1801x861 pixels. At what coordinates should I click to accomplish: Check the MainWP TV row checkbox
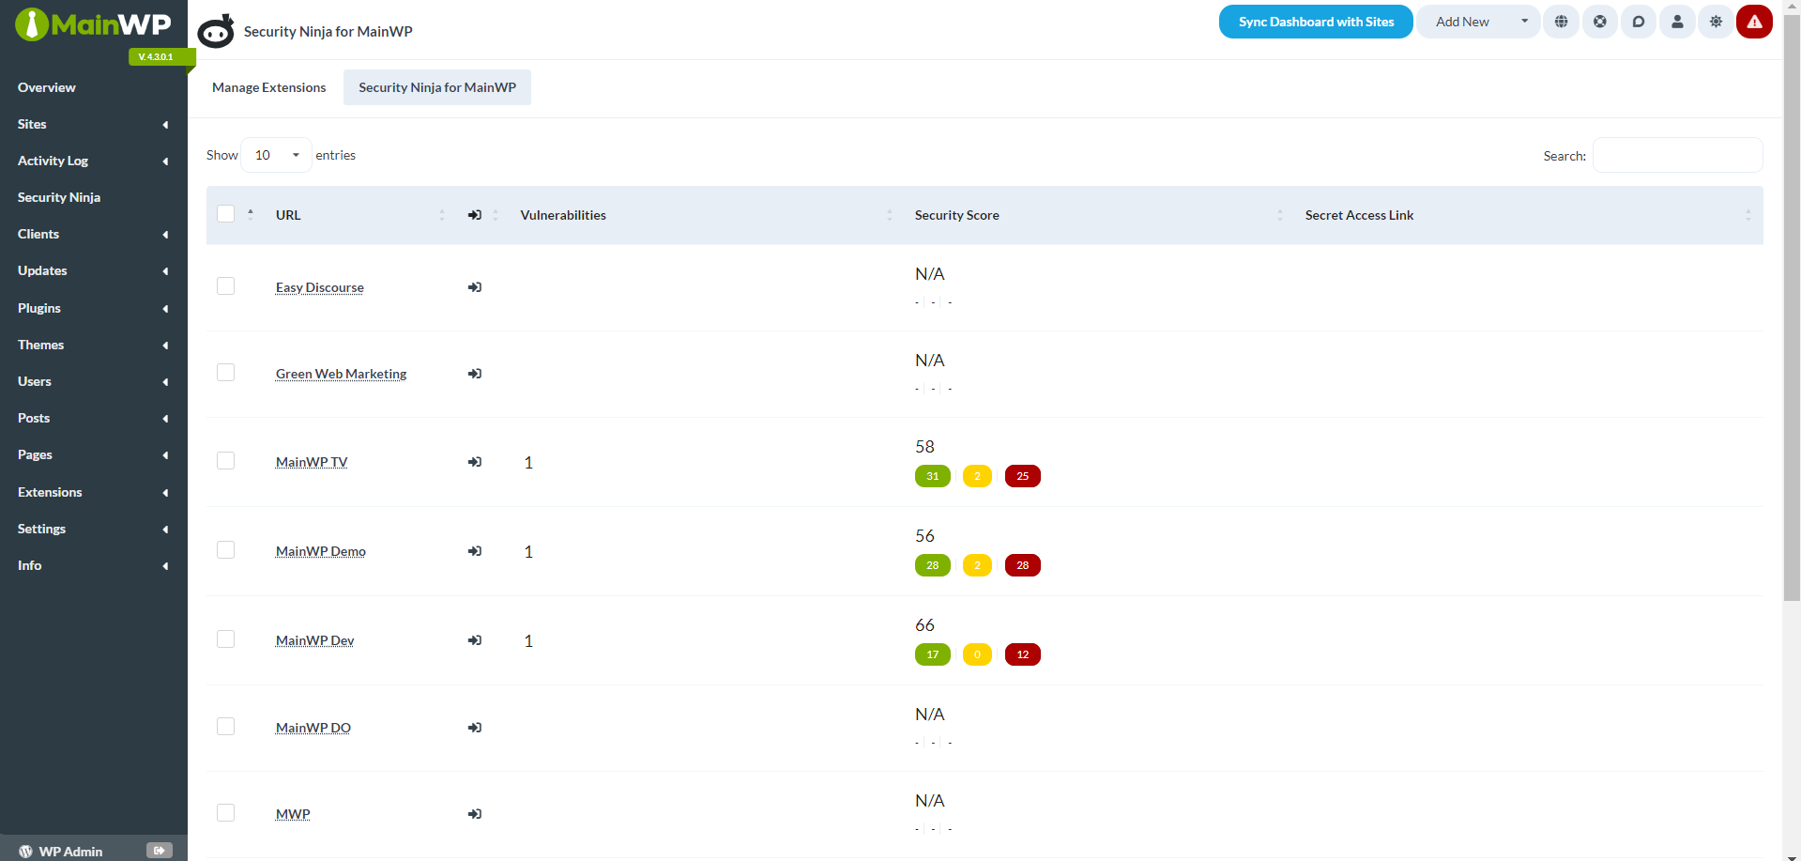[x=225, y=461]
